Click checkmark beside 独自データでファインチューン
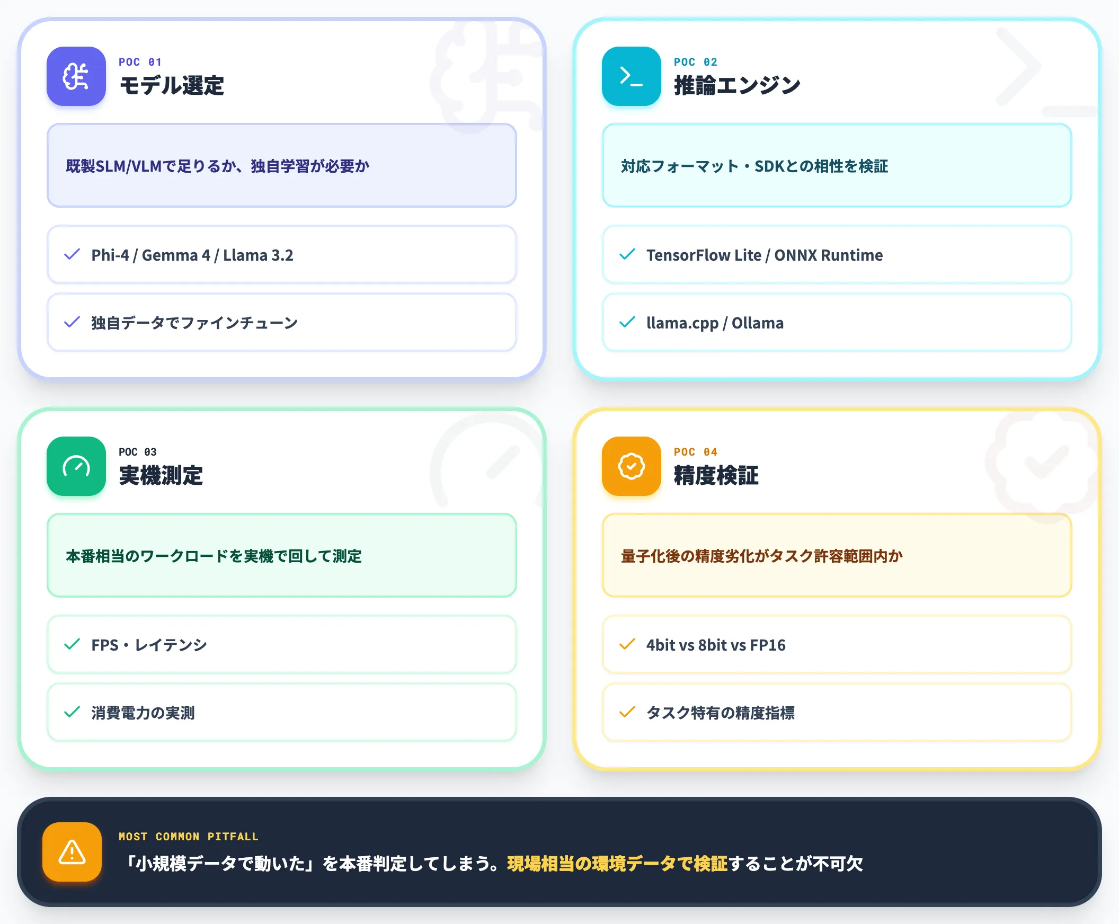This screenshot has height=924, width=1119. pos(72,322)
